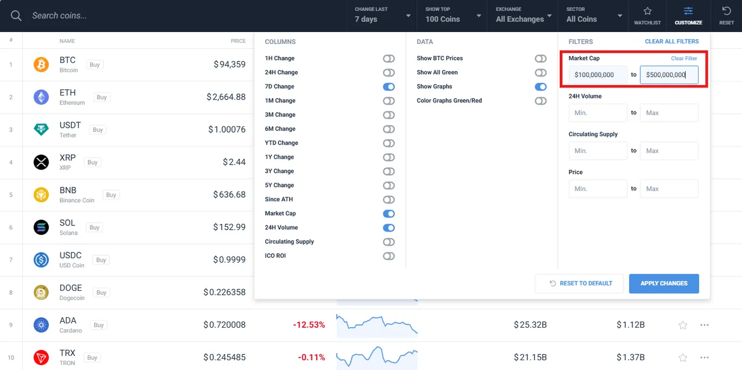Click the Circulating Supply Max field
Image resolution: width=742 pixels, height=370 pixels.
point(669,151)
